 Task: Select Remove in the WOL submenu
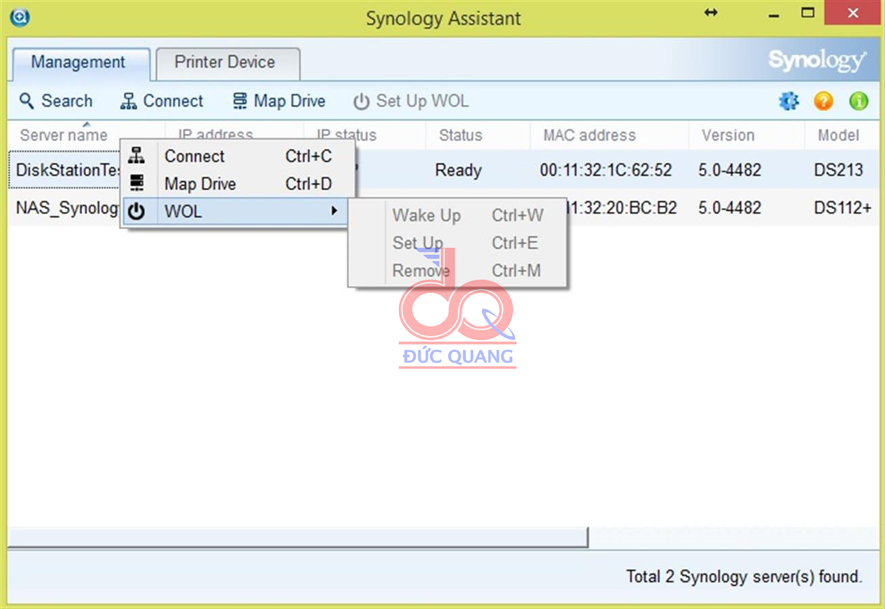[x=458, y=271]
